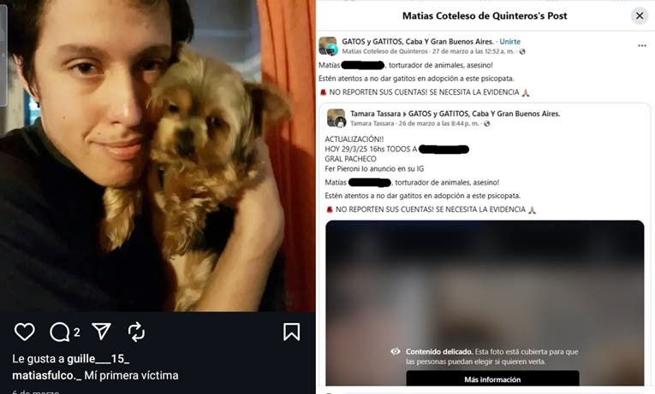Click the Unirte link to join the group
Image resolution: width=655 pixels, height=394 pixels.
(x=510, y=42)
